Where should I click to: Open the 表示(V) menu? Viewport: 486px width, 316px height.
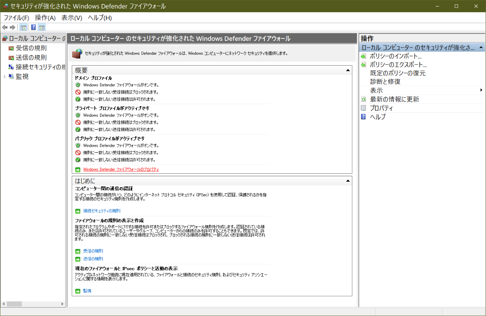72,18
